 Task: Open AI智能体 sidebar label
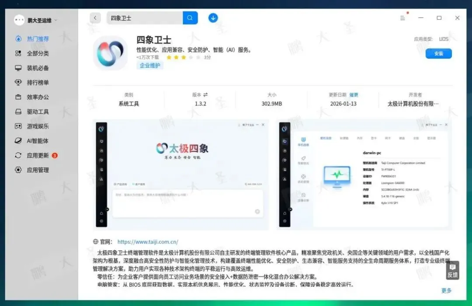38,141
